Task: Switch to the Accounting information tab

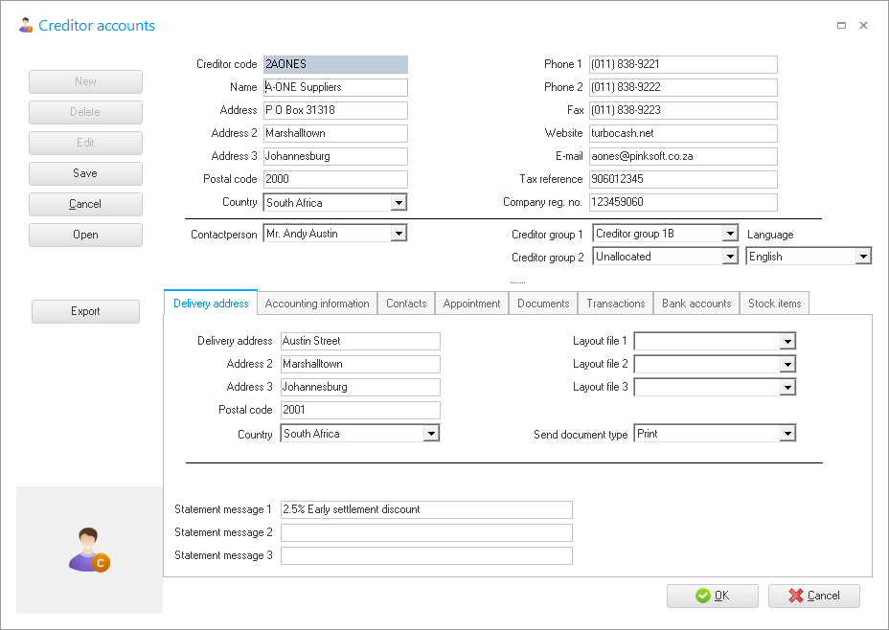Action: (x=317, y=304)
